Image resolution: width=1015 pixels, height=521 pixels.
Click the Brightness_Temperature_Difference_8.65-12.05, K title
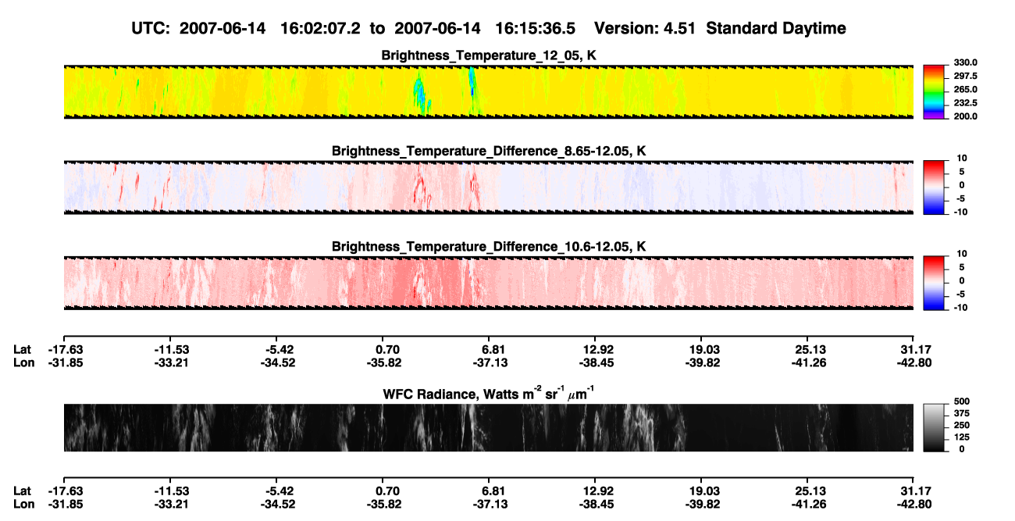tap(489, 151)
